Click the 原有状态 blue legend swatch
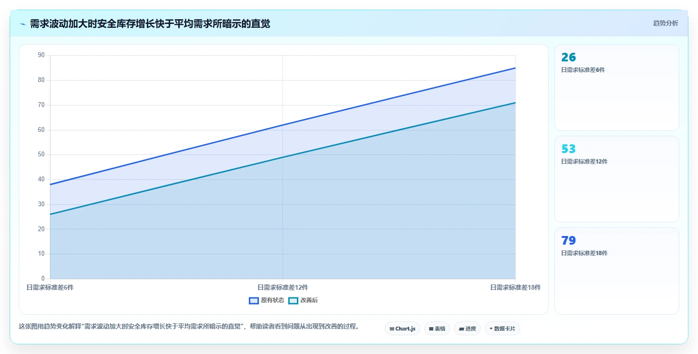This screenshot has height=354, width=698. coord(254,301)
